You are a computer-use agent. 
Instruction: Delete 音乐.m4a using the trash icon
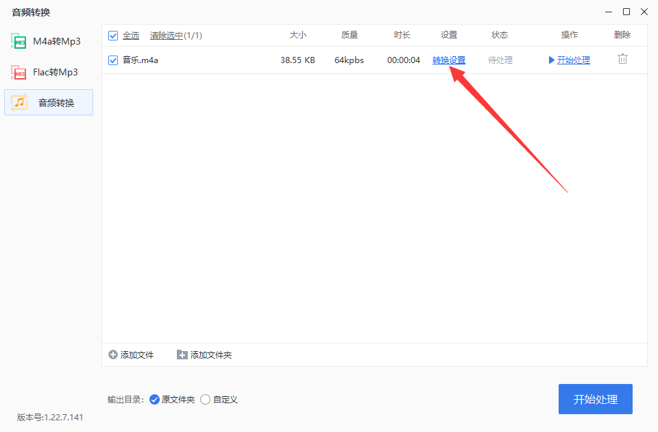[x=622, y=60]
